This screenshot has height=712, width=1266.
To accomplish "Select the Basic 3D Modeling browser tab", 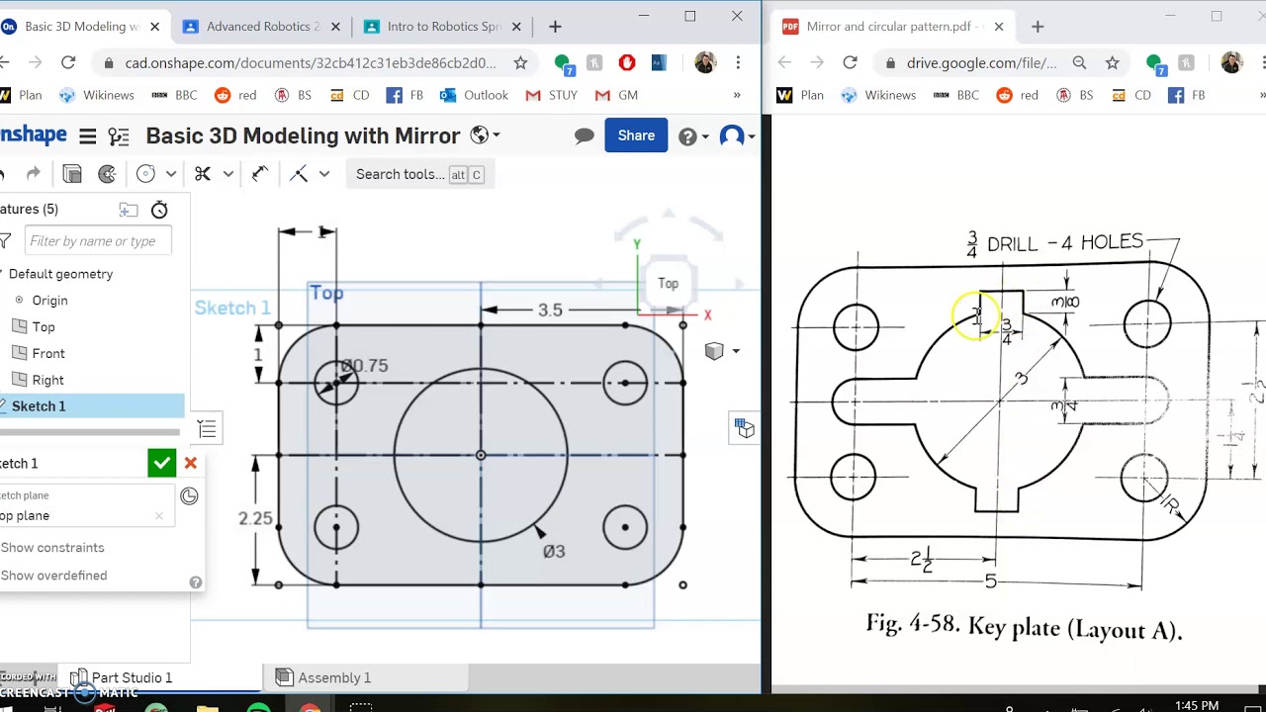I will point(83,27).
